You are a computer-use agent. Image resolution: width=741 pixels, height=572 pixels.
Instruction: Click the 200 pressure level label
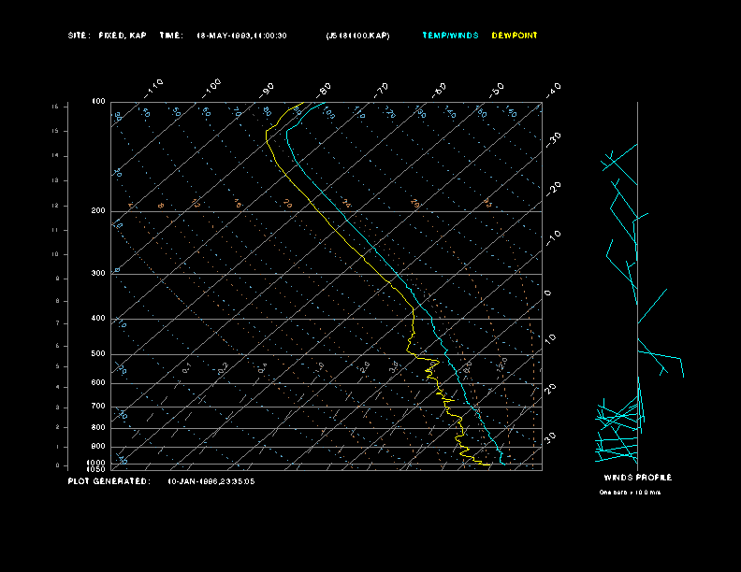(x=98, y=211)
